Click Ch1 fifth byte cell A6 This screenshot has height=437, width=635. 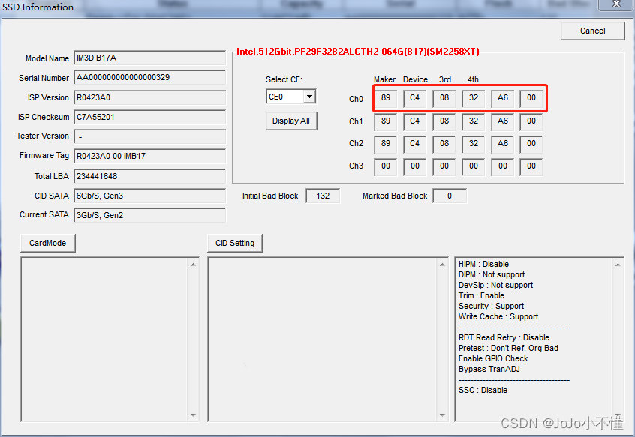503,121
